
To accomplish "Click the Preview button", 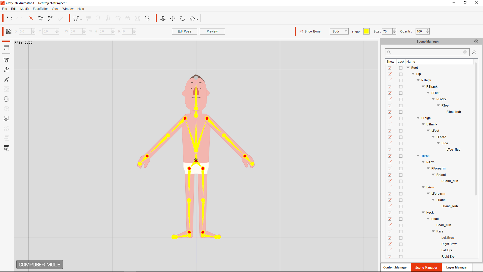I will pyautogui.click(x=212, y=31).
